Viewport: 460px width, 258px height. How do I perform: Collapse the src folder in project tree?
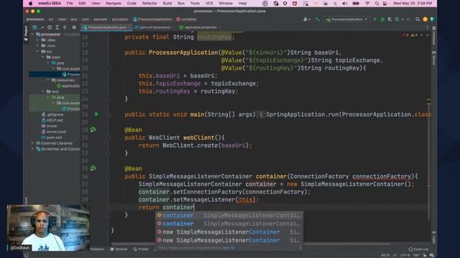click(x=37, y=52)
